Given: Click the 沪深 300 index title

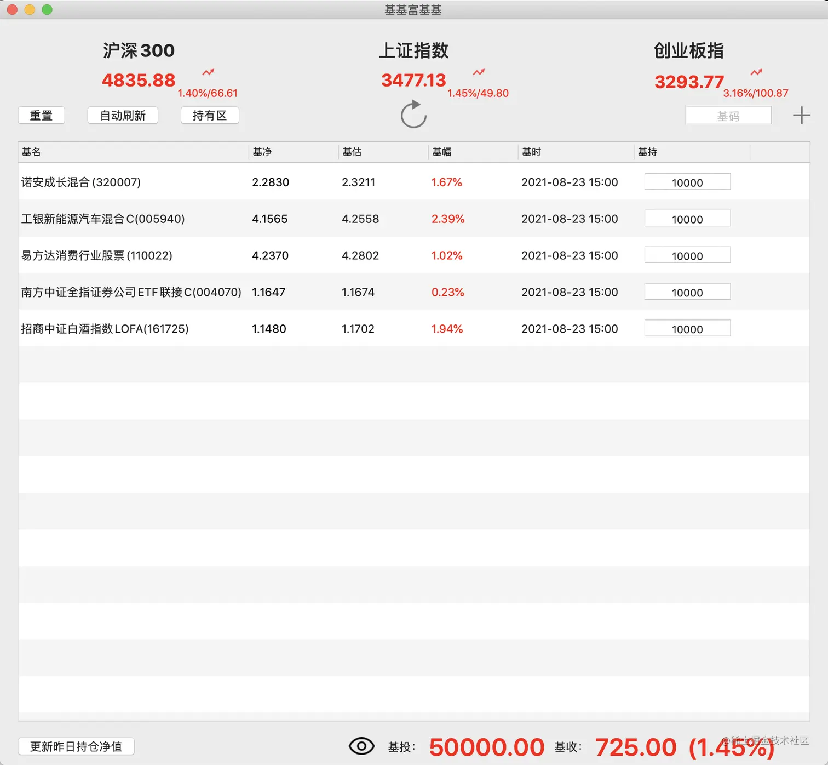Looking at the screenshot, I should click(x=139, y=50).
